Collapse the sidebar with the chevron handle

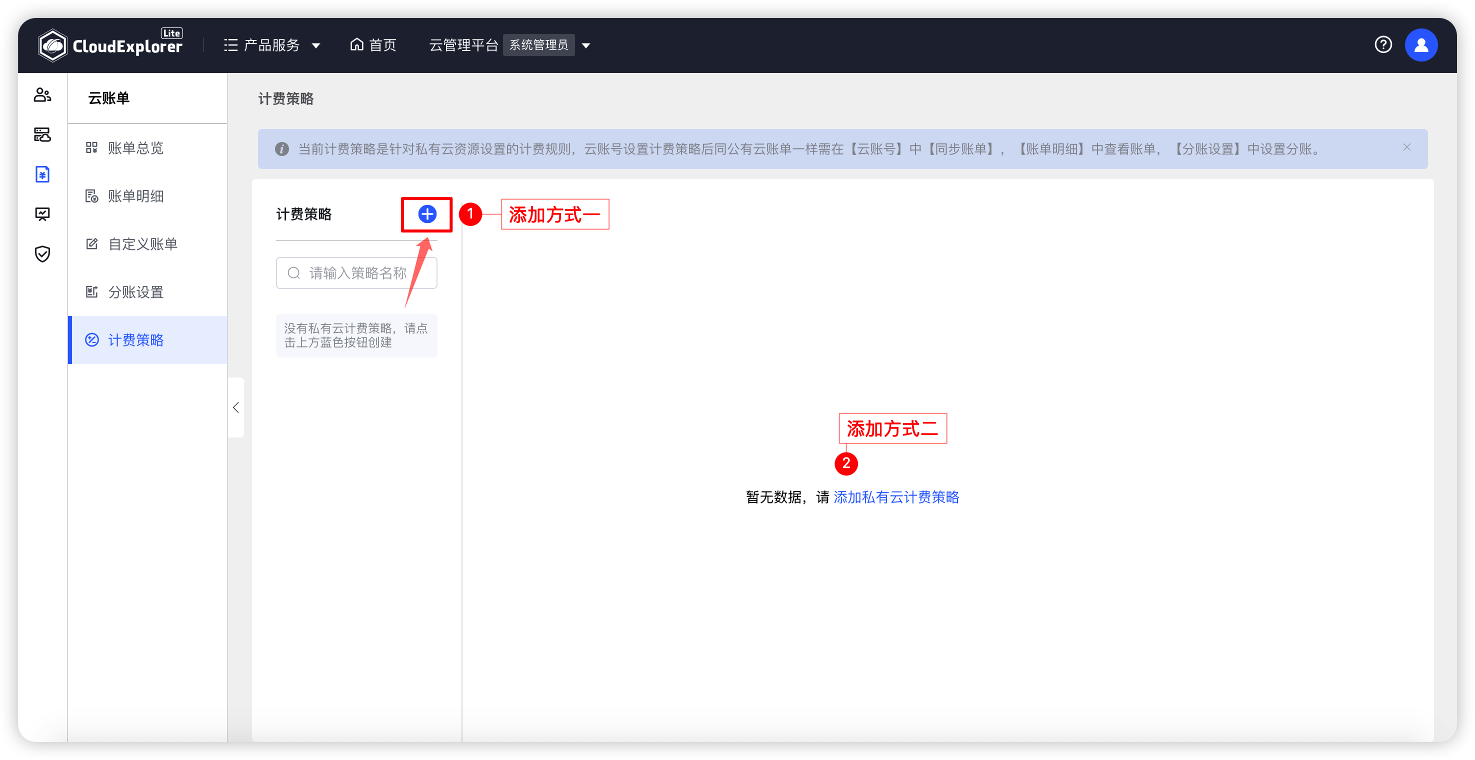[236, 407]
